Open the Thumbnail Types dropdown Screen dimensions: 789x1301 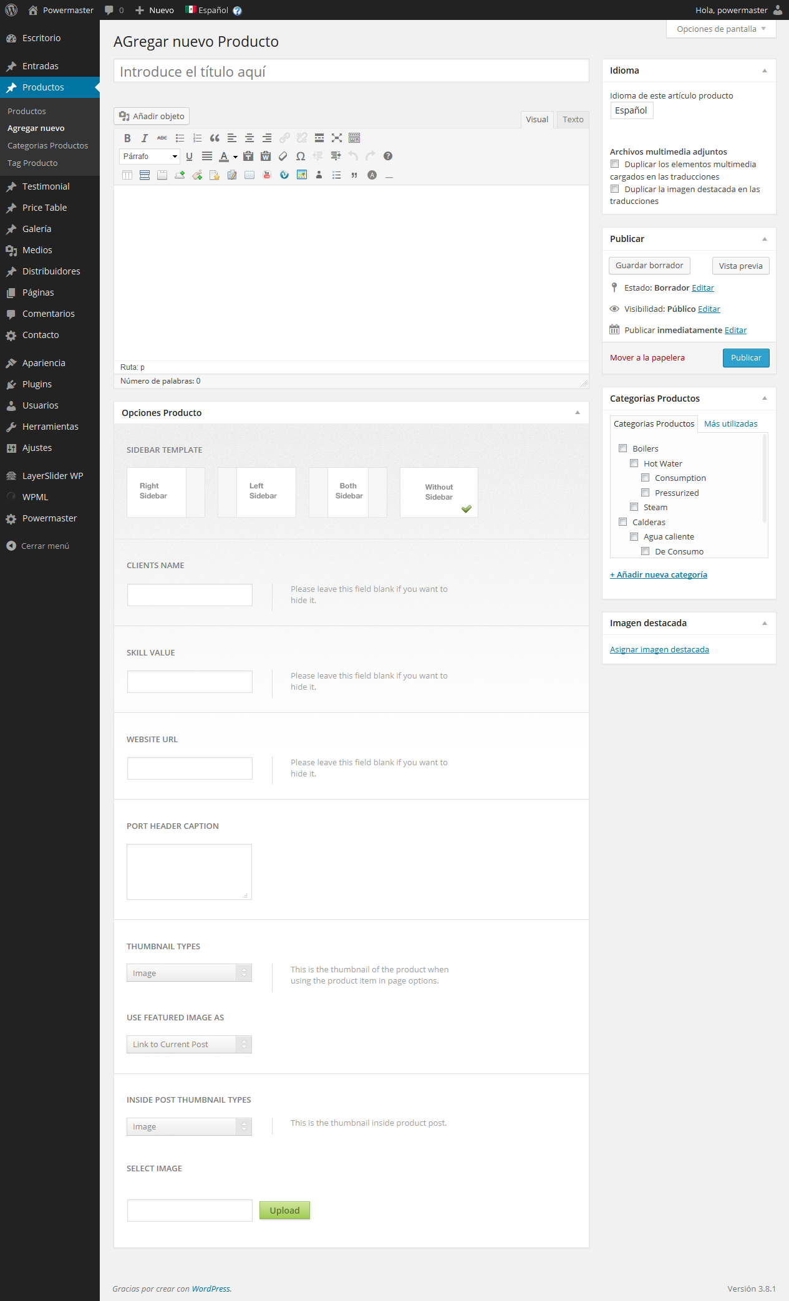coord(189,973)
